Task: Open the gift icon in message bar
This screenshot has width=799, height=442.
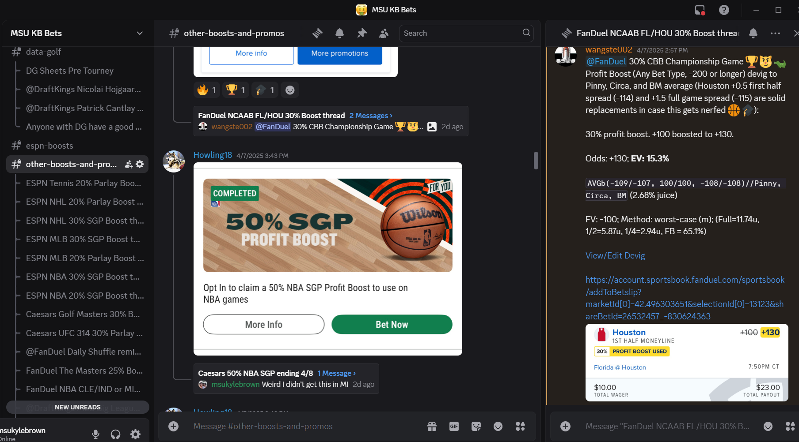Action: click(x=432, y=426)
